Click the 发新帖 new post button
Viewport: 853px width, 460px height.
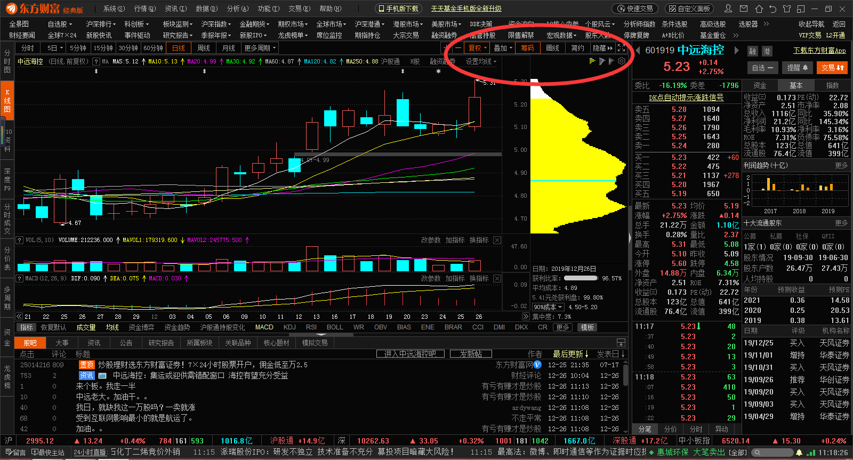click(471, 354)
